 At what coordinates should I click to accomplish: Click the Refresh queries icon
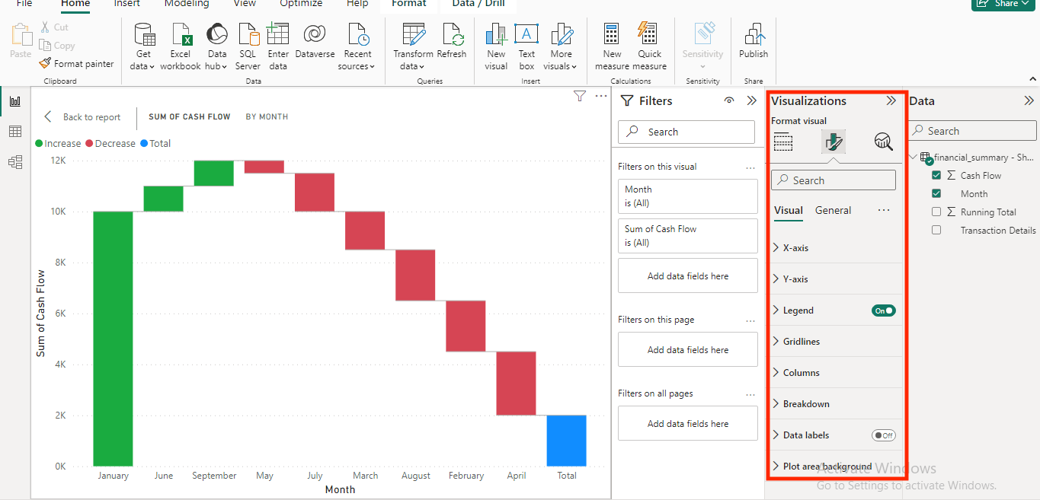click(x=452, y=35)
